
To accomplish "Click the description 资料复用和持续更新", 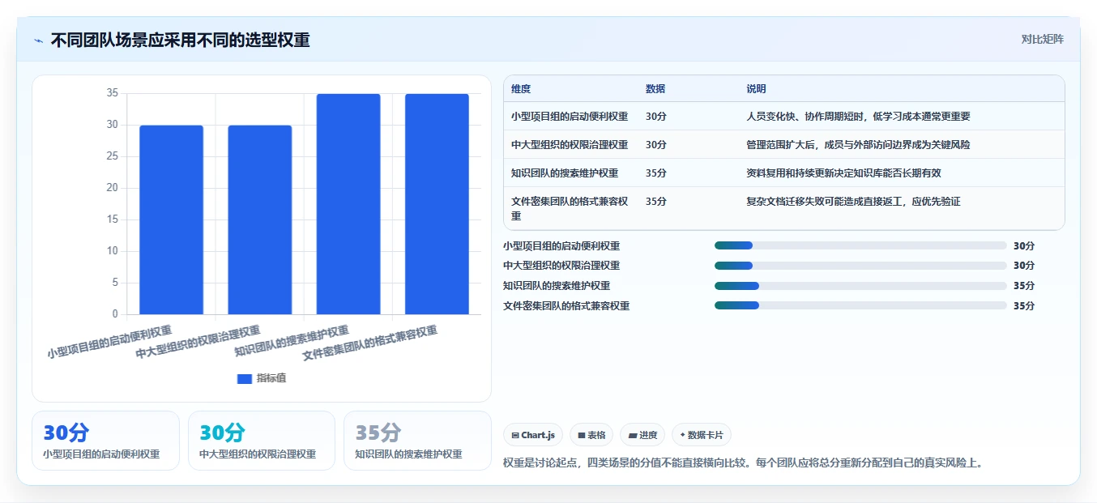I will [x=843, y=173].
